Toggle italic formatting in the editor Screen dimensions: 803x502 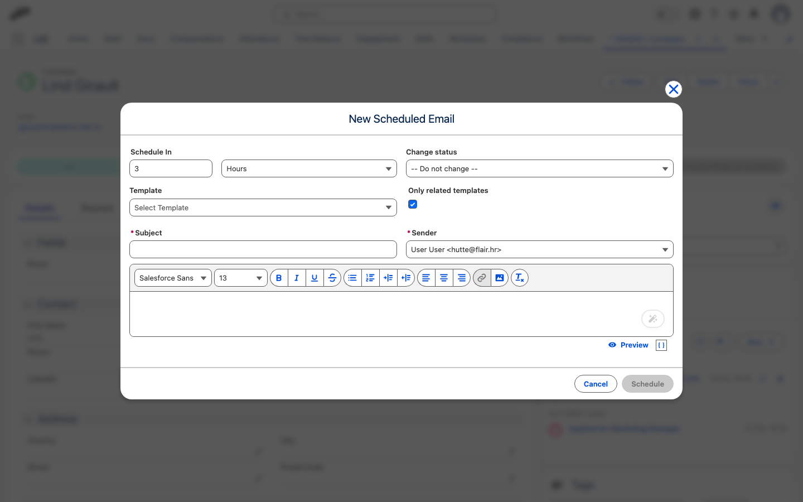[x=297, y=278]
